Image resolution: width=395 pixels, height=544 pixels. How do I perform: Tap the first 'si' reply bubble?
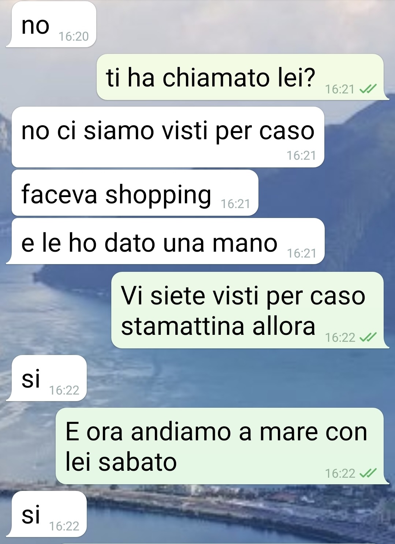[46, 378]
